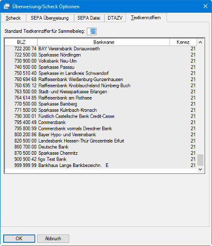The height and width of the screenshot is (246, 212).
Task: Close the Überweisung/Scheck Optionen dialog
Action: tap(205, 6)
